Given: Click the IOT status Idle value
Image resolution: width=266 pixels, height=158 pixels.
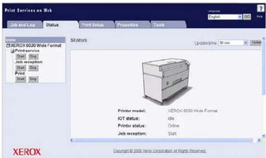Looking at the screenshot, I should coord(171,118).
